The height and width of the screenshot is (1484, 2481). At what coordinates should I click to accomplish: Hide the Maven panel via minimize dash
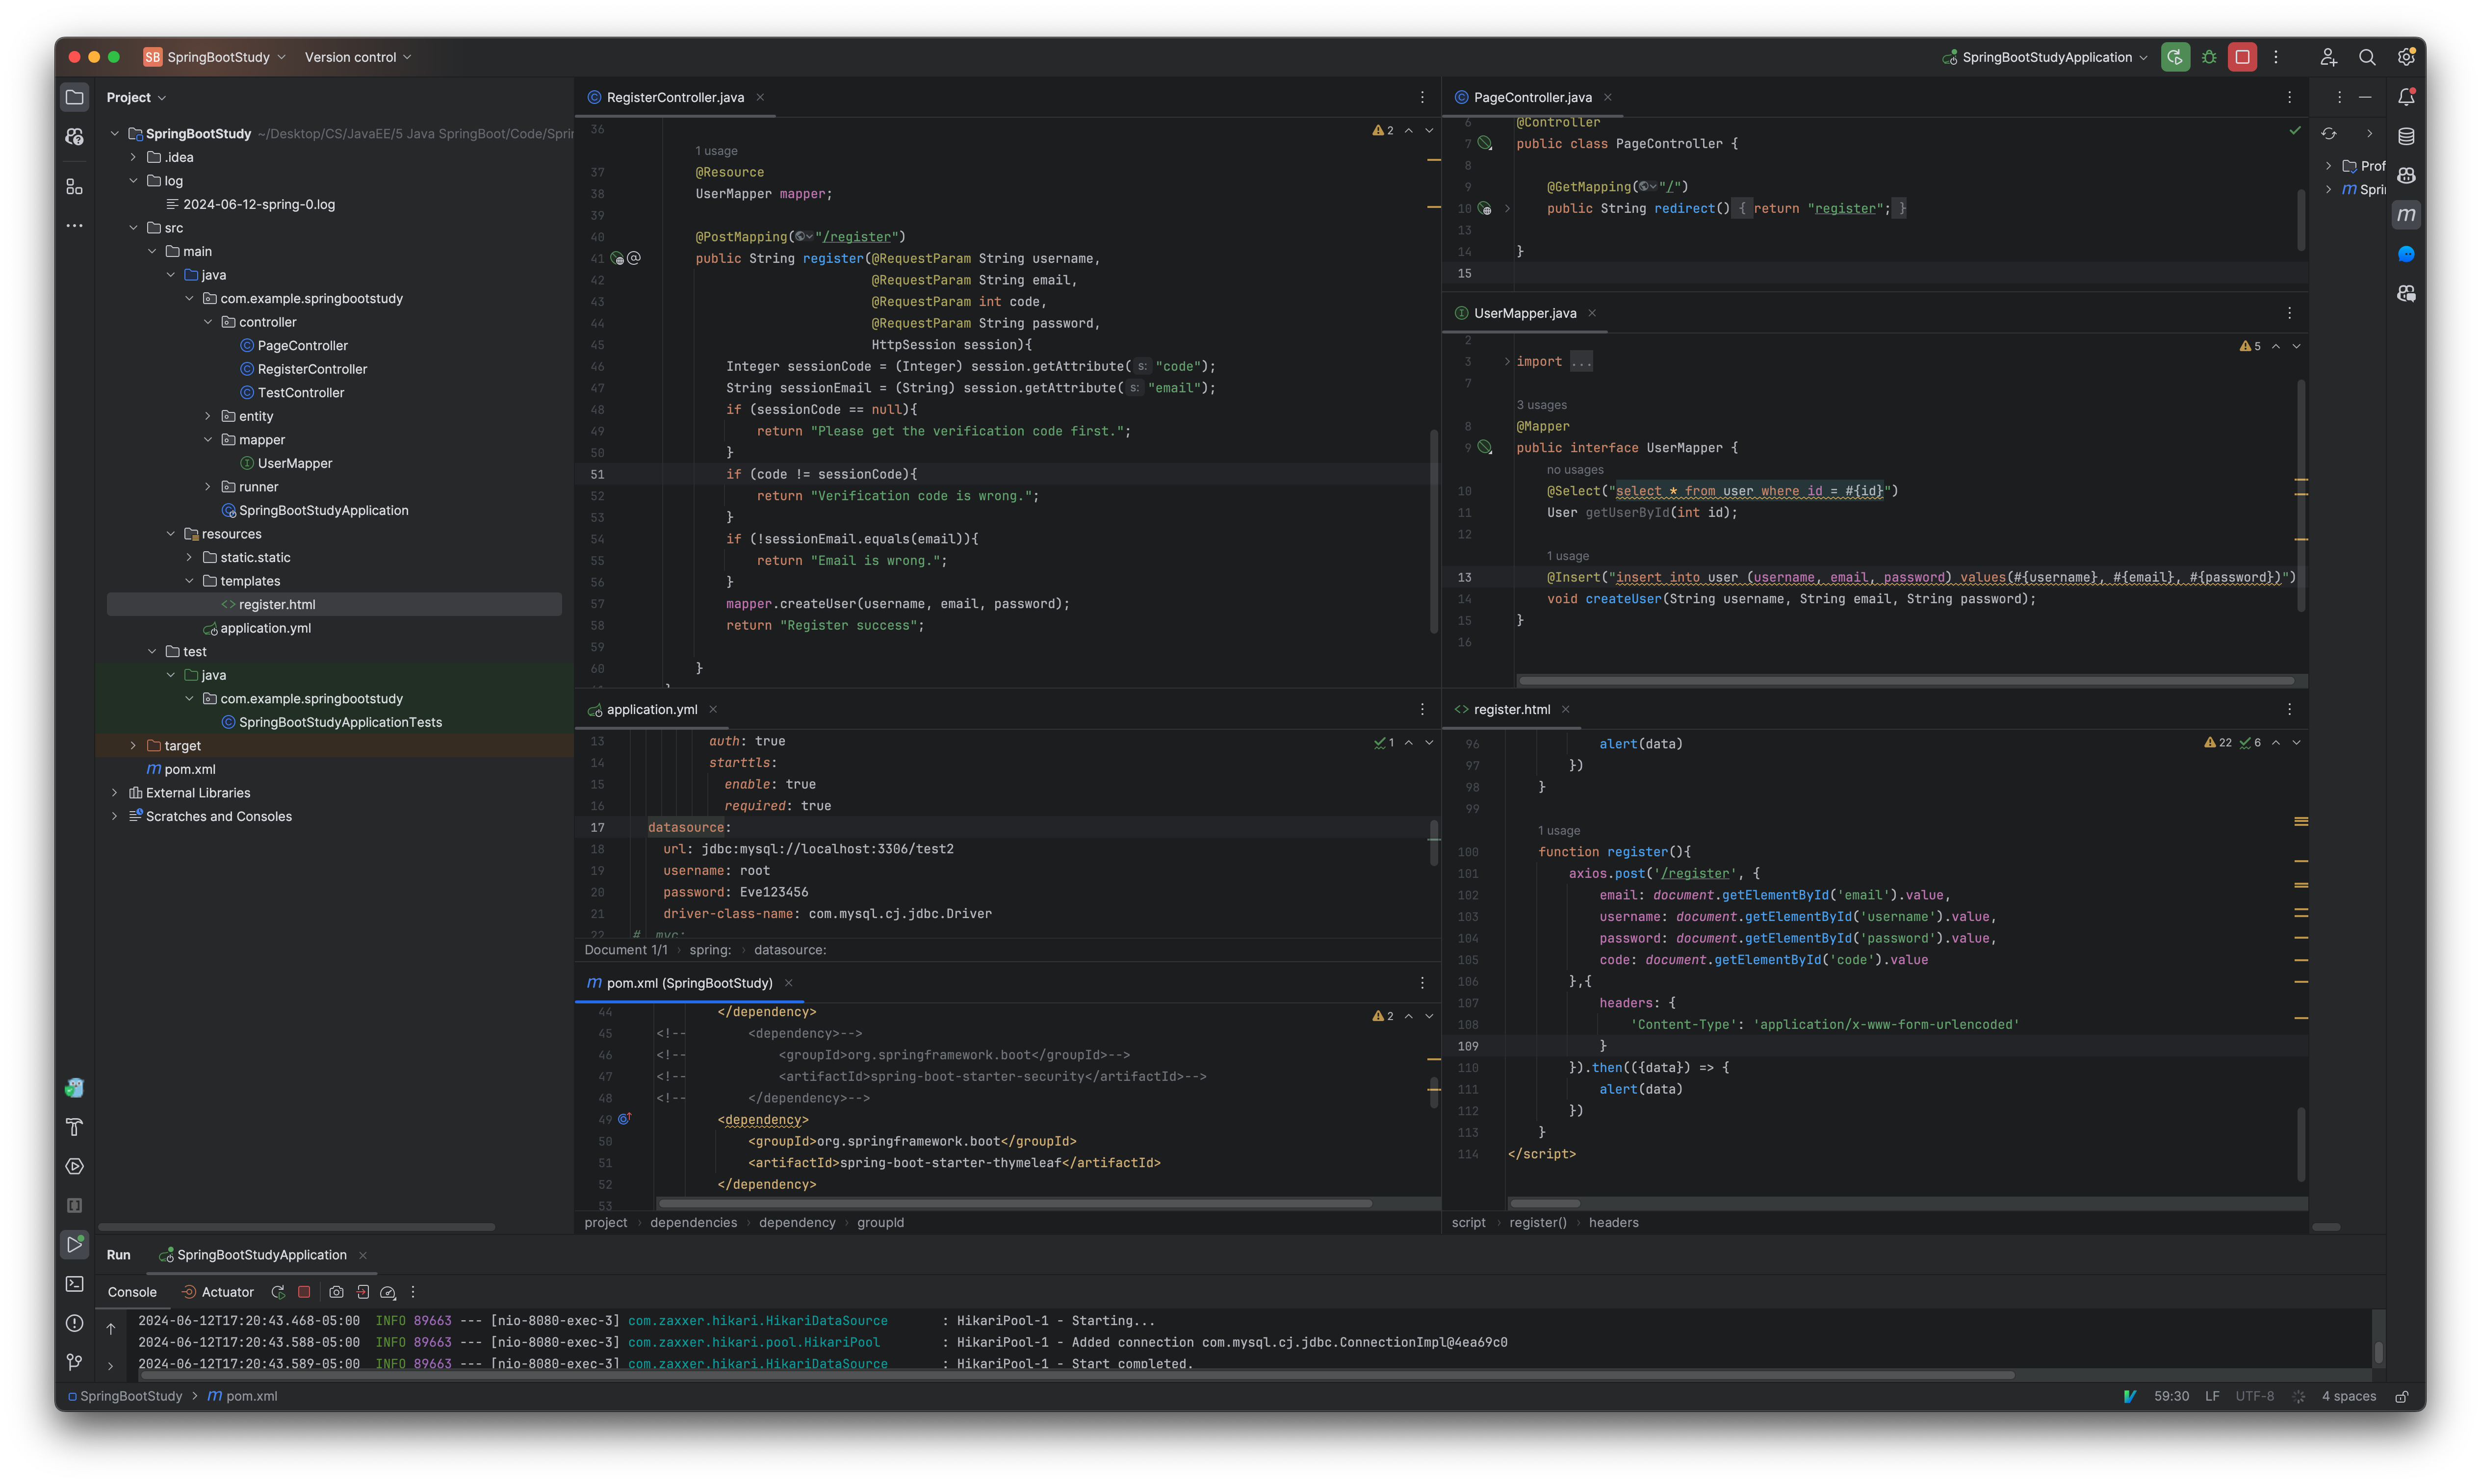[x=2365, y=97]
